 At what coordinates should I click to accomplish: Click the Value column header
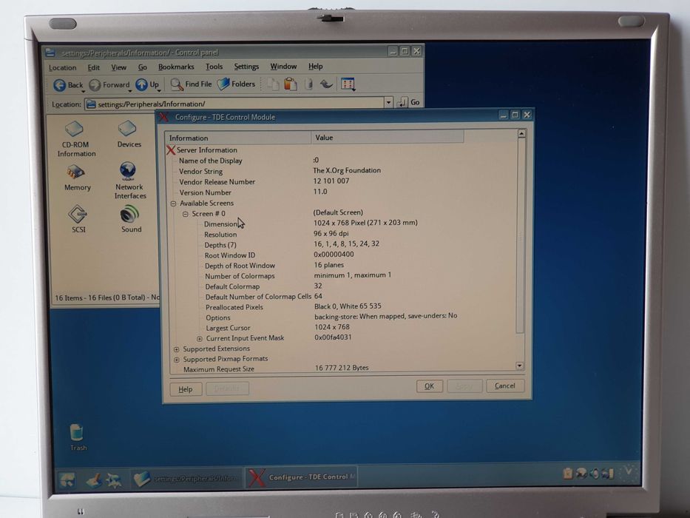388,138
